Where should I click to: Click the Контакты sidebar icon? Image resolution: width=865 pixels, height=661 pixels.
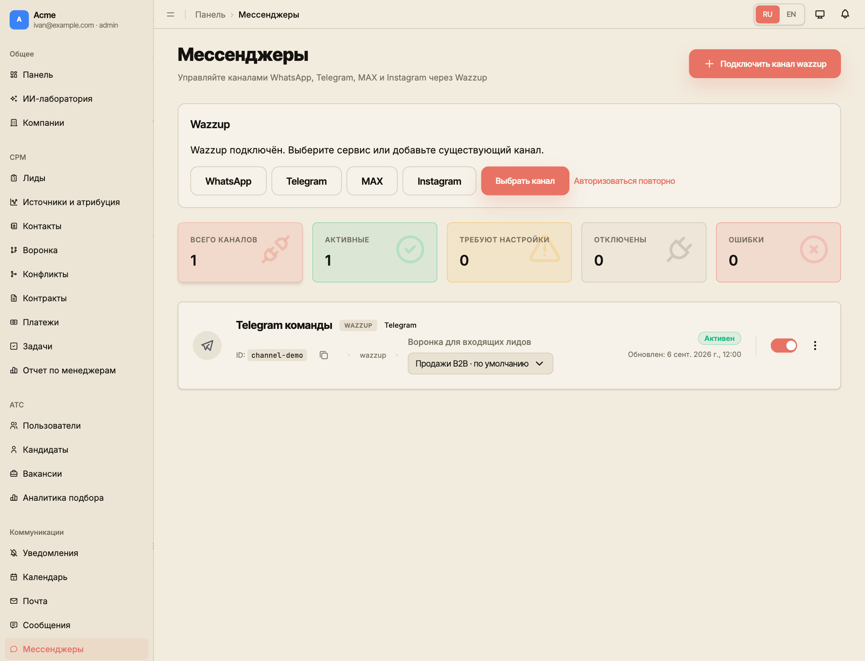tap(14, 226)
